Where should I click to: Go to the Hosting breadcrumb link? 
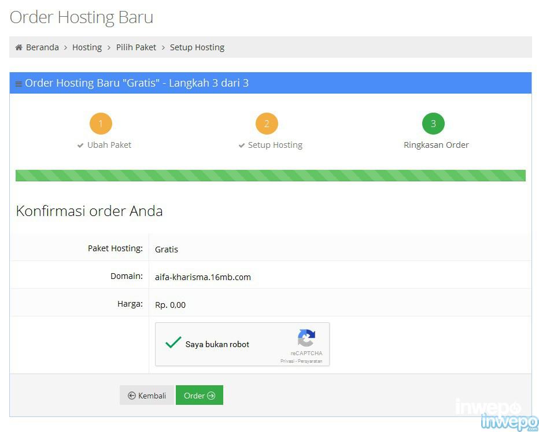point(87,47)
